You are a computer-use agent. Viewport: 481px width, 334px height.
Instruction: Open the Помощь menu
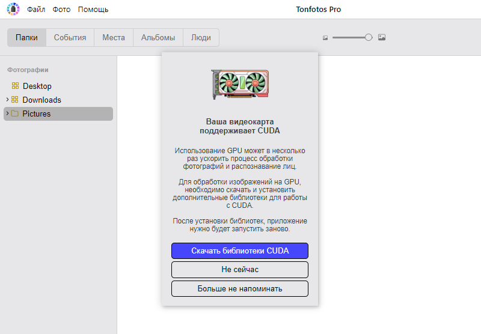click(x=93, y=10)
